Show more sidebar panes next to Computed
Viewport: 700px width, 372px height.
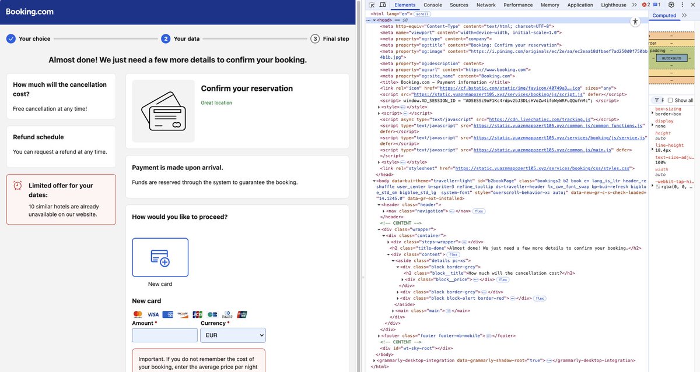684,16
